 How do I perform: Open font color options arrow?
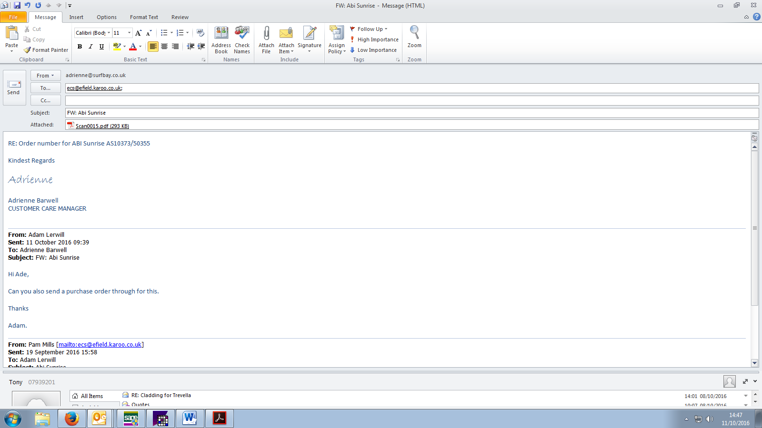tap(140, 47)
